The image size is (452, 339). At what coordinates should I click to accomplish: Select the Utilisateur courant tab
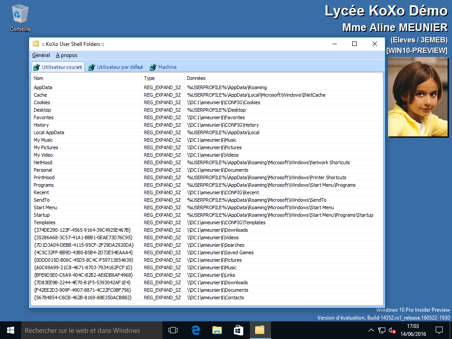[x=58, y=67]
